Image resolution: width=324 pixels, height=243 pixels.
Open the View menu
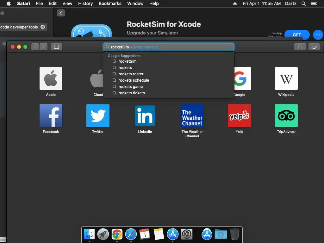67,3
